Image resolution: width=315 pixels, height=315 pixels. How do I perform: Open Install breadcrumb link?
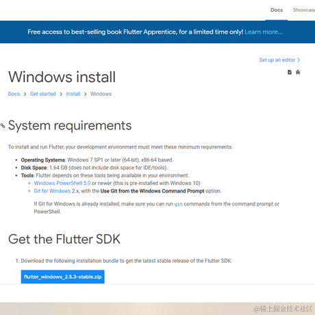(x=73, y=94)
